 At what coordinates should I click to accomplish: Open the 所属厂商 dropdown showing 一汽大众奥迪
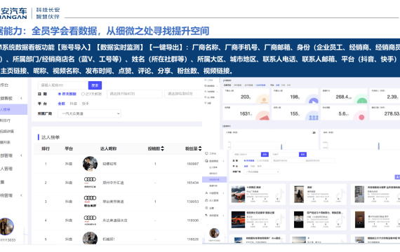click(90, 113)
